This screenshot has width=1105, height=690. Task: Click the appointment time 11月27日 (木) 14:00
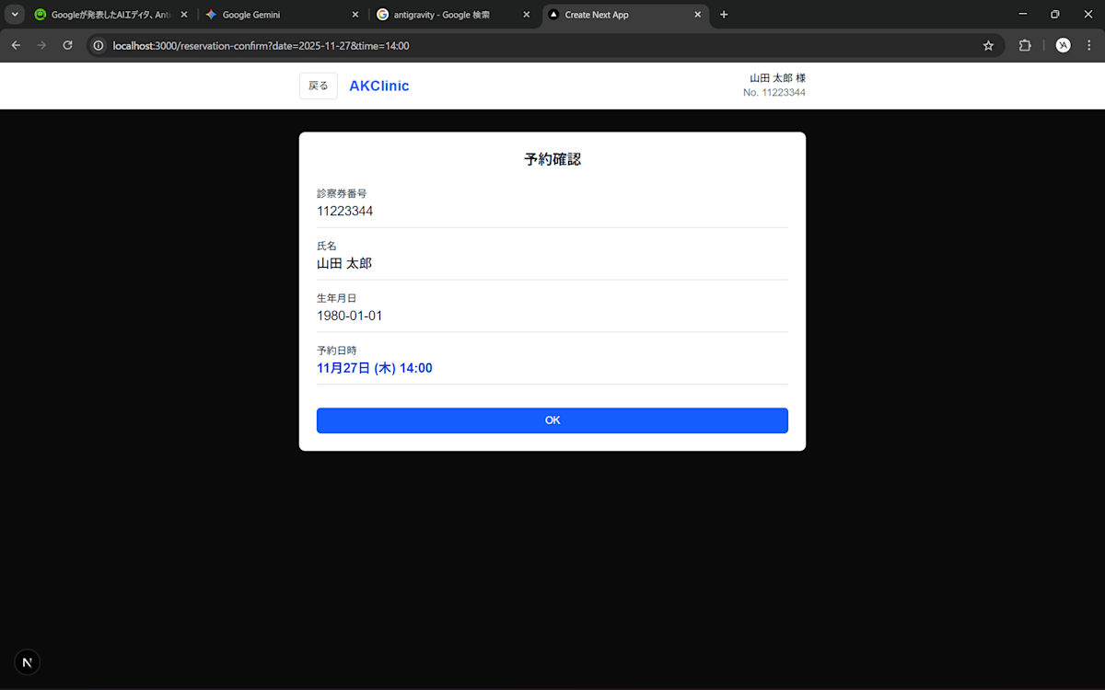[x=375, y=368]
